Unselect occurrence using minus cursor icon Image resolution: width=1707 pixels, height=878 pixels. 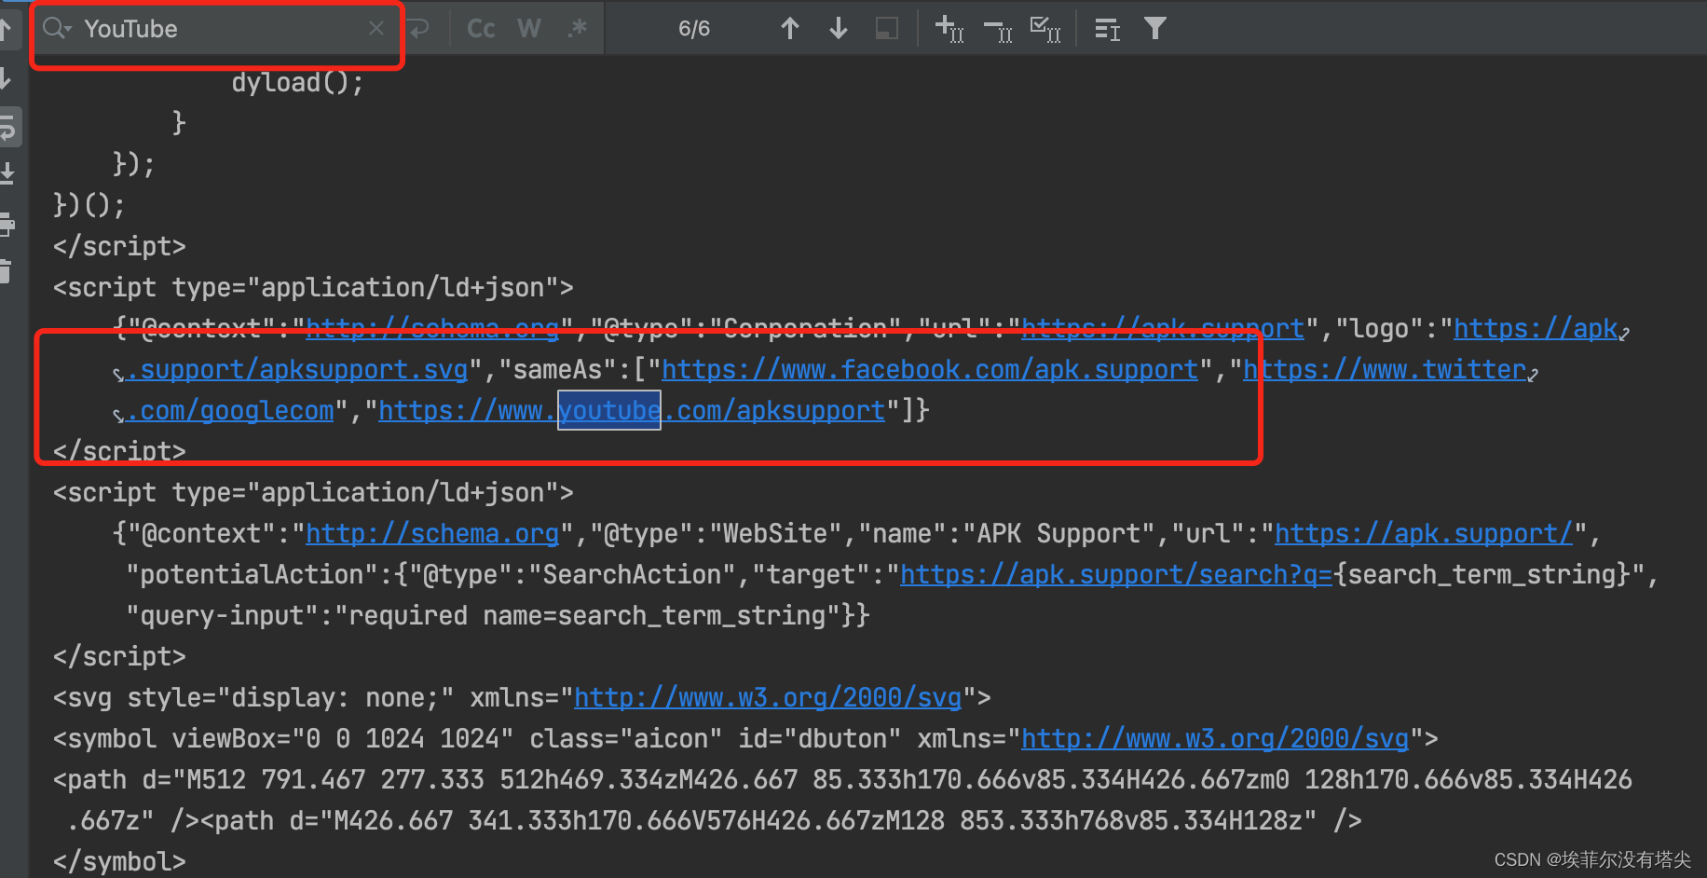pyautogui.click(x=998, y=31)
